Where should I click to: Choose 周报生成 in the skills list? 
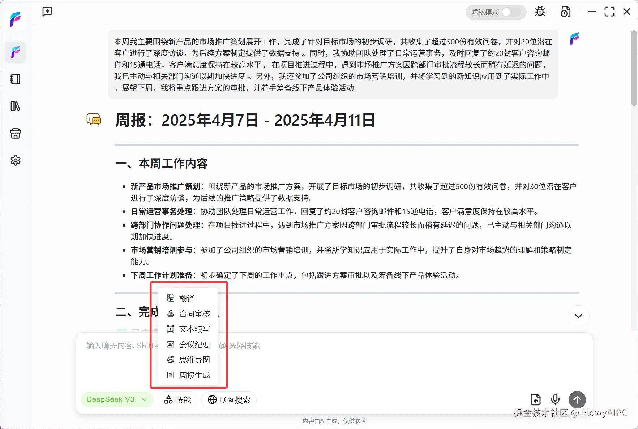[x=194, y=375]
